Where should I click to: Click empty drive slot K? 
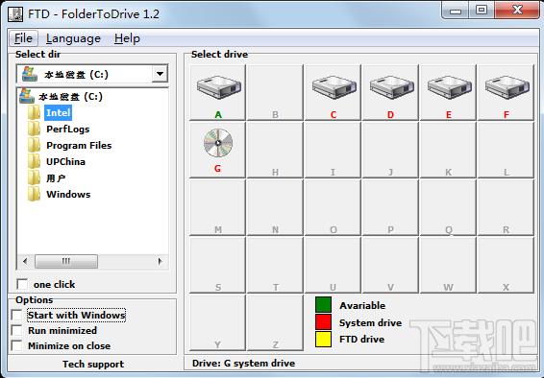448,150
